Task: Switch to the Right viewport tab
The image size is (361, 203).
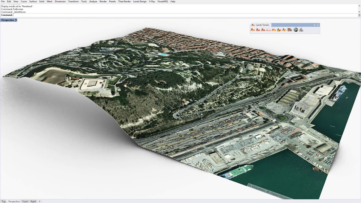Action: click(x=33, y=201)
